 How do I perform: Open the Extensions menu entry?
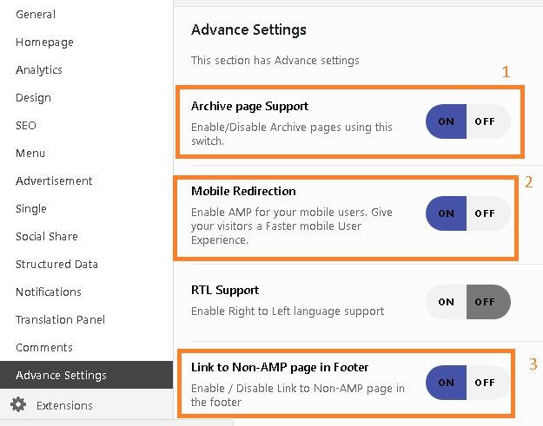[x=64, y=405]
